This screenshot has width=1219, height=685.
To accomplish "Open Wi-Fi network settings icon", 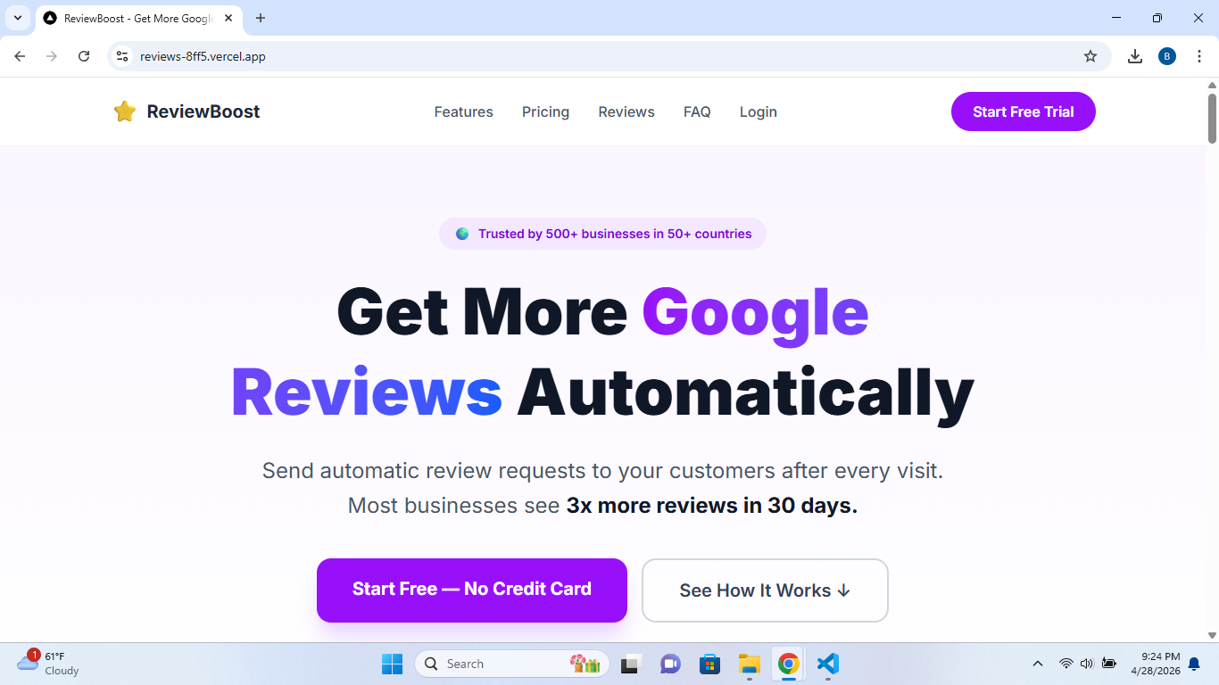I will (x=1066, y=664).
